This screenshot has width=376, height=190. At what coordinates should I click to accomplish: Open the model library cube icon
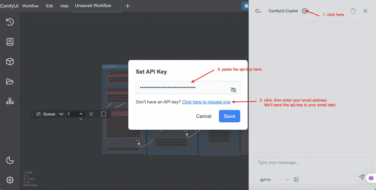(10, 62)
